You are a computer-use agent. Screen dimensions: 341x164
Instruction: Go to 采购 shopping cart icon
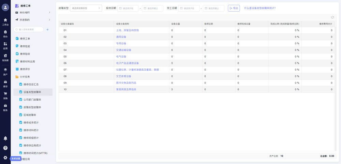click(x=5, y=95)
